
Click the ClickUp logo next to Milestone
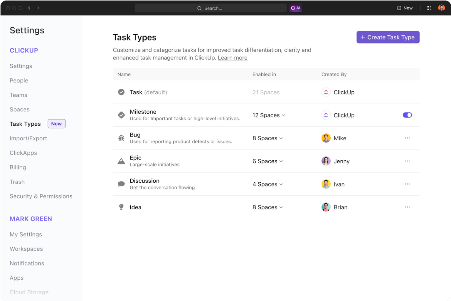click(326, 115)
